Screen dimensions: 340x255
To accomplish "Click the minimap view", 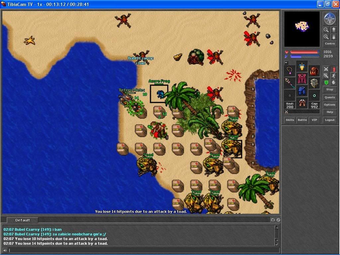I will pos(302,29).
